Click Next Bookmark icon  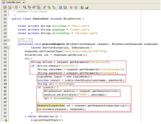coord(49,7)
